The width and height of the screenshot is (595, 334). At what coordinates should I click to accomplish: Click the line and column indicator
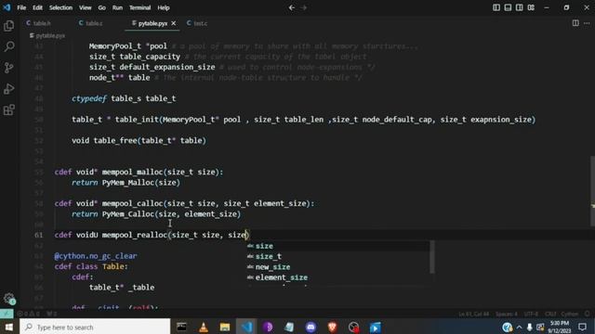[x=473, y=314]
